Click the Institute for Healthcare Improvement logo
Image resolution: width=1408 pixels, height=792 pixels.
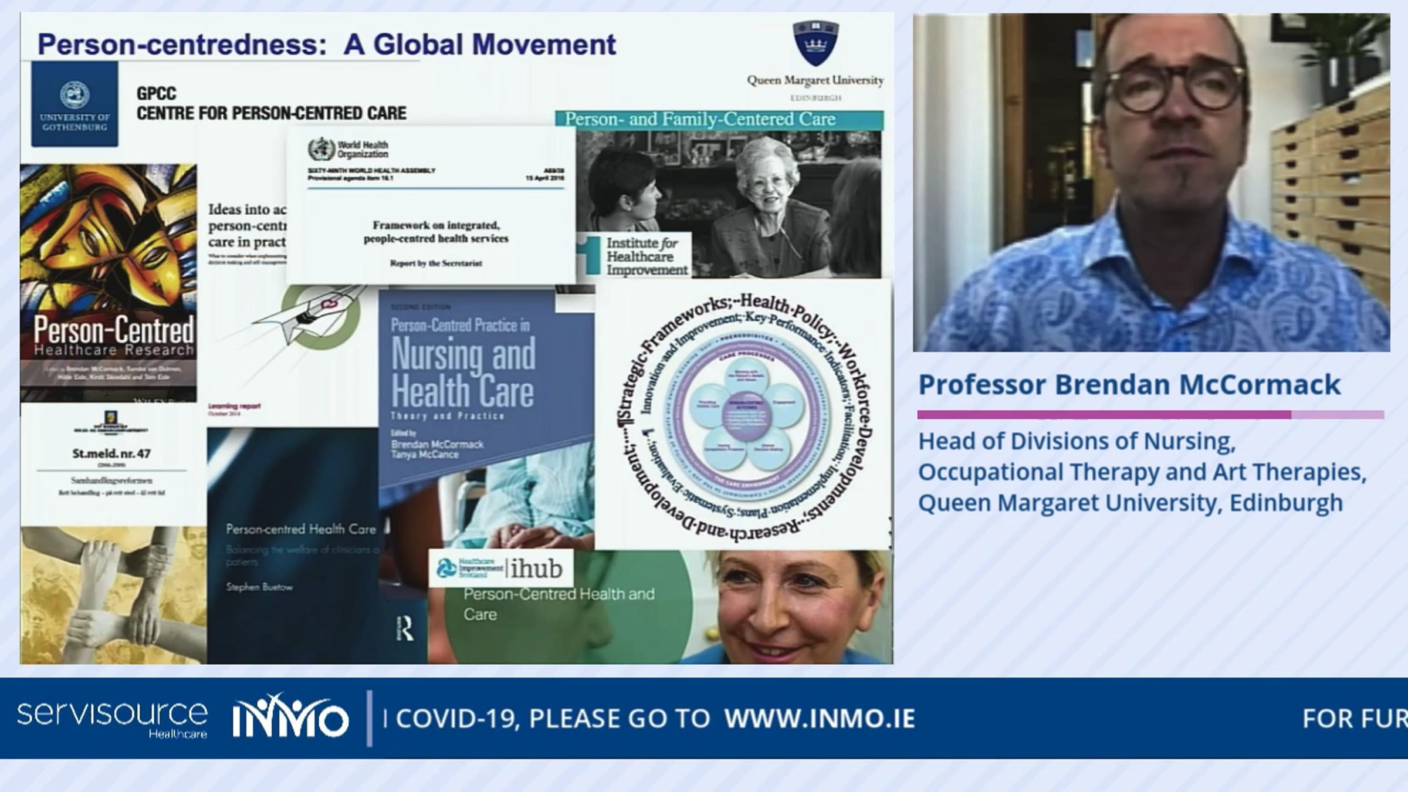click(634, 256)
